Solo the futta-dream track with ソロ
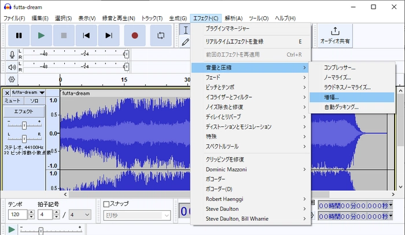This screenshot has height=235, width=405. pos(34,101)
